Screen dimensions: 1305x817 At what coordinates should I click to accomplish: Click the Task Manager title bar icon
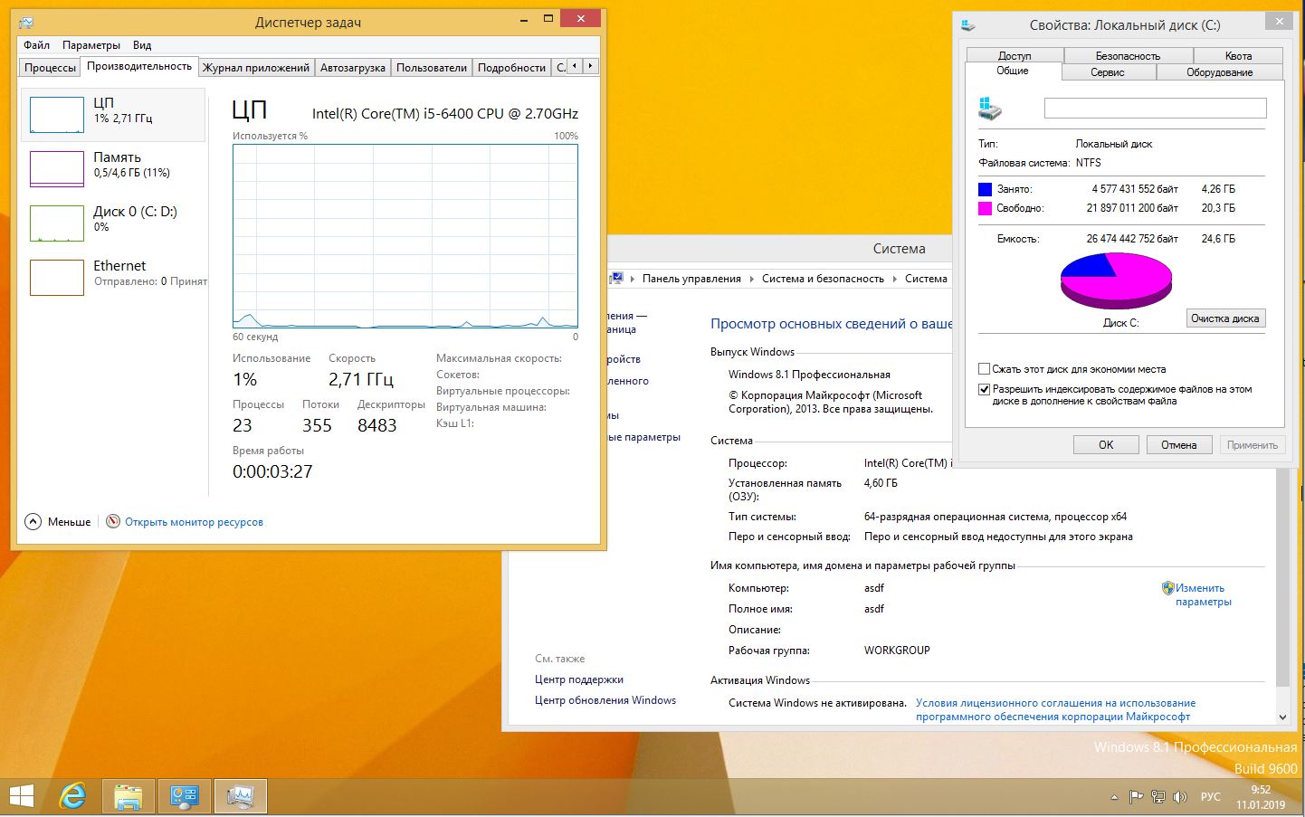(26, 22)
